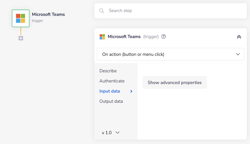This screenshot has width=250, height=144.
Task: Click the double chevron collapse icon
Action: 239,36
